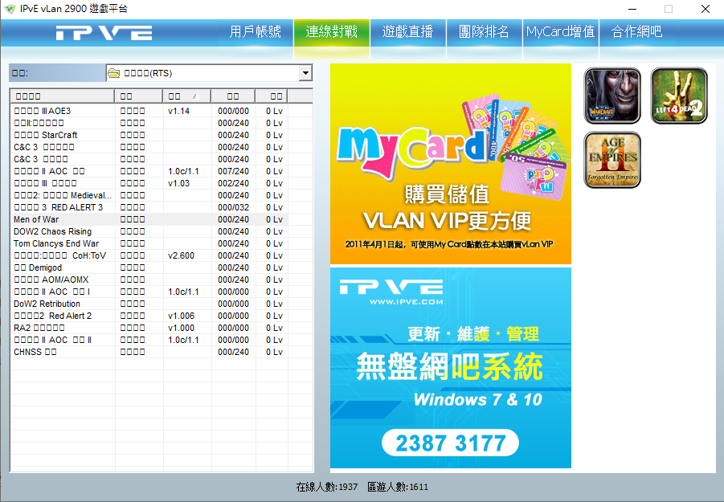This screenshot has height=502, width=724.
Task: Open the 遊戲直播 tab
Action: pyautogui.click(x=407, y=32)
